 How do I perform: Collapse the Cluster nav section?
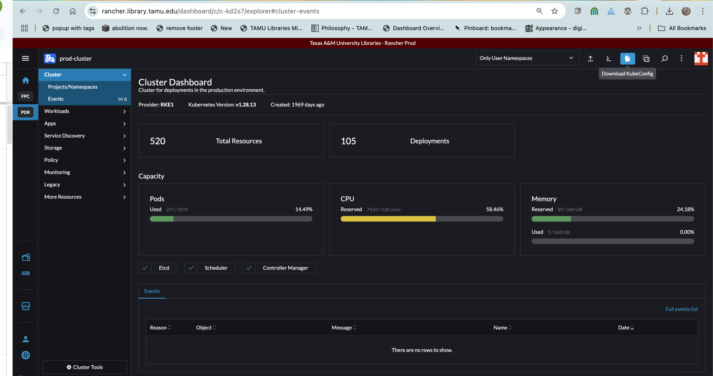[x=124, y=75]
